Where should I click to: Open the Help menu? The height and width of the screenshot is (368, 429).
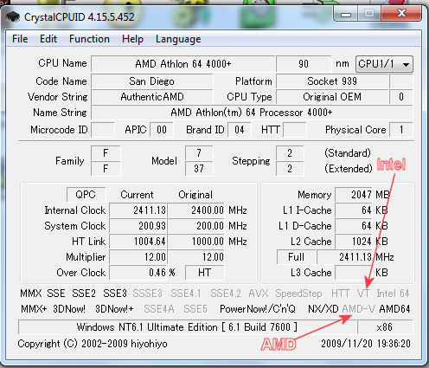(x=132, y=39)
